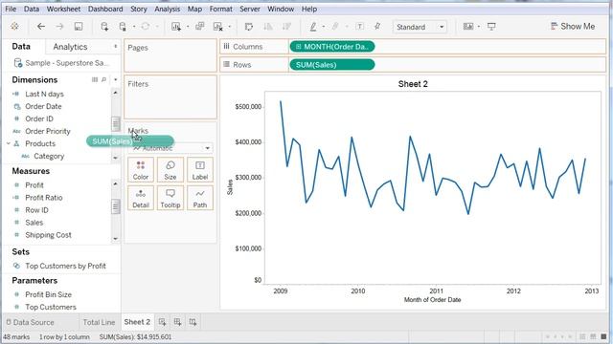Click the Sort descending icon
This screenshot has height=344, width=613.
tap(286, 27)
